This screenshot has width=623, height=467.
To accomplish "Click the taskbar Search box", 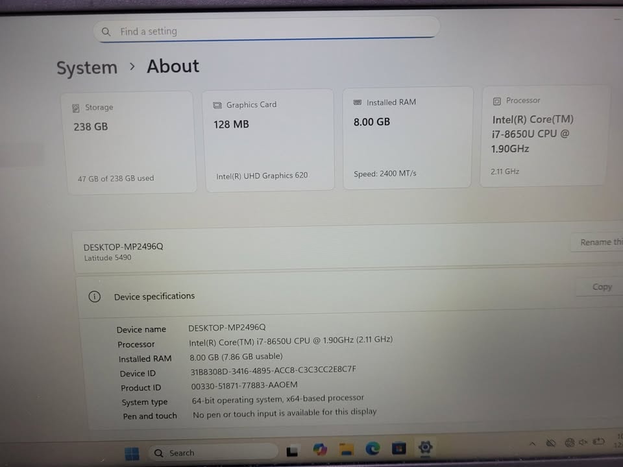I will click(x=213, y=452).
